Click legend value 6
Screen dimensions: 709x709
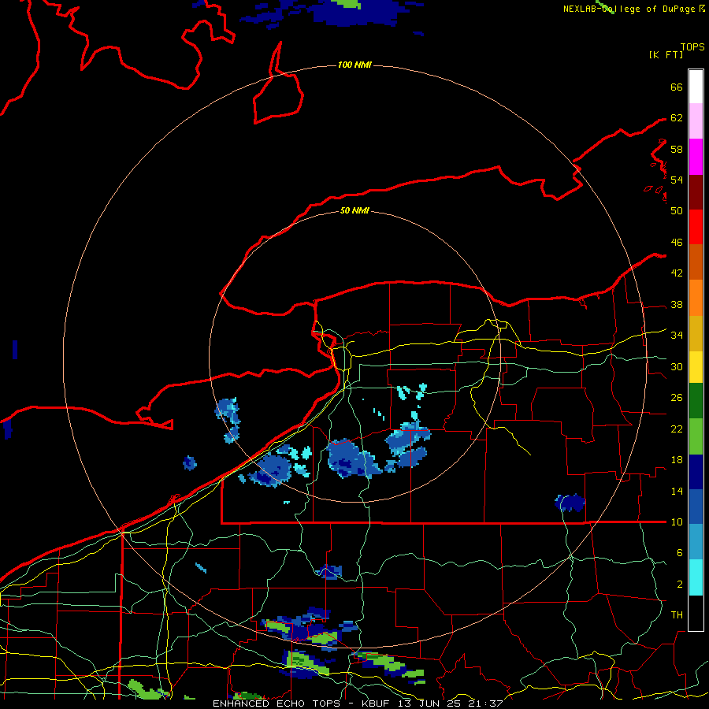click(x=679, y=553)
